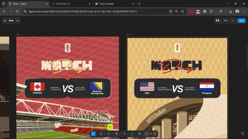Select the USA flag image
The height and width of the screenshot is (139, 248).
pyautogui.click(x=147, y=87)
